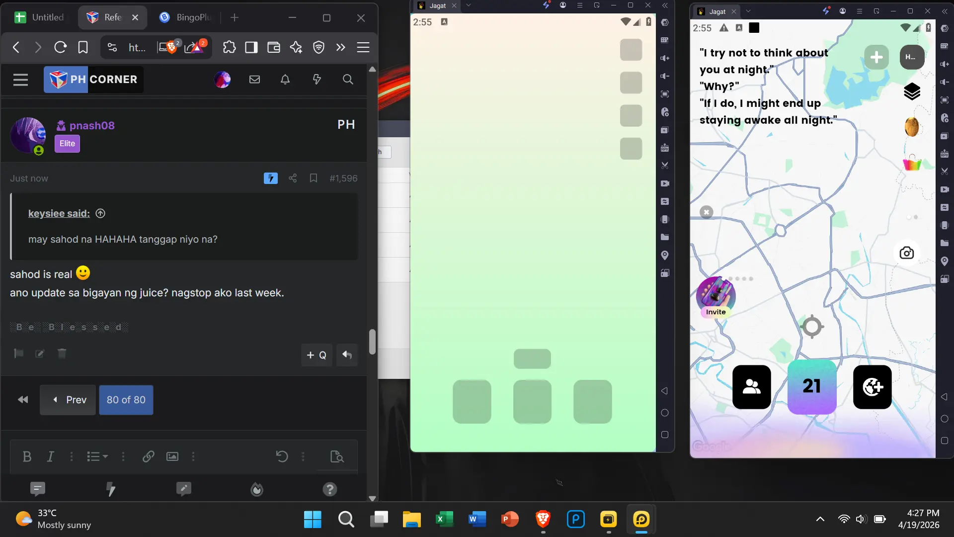The height and width of the screenshot is (537, 954).
Task: Close the gray X marker on the map
Action: 706,212
